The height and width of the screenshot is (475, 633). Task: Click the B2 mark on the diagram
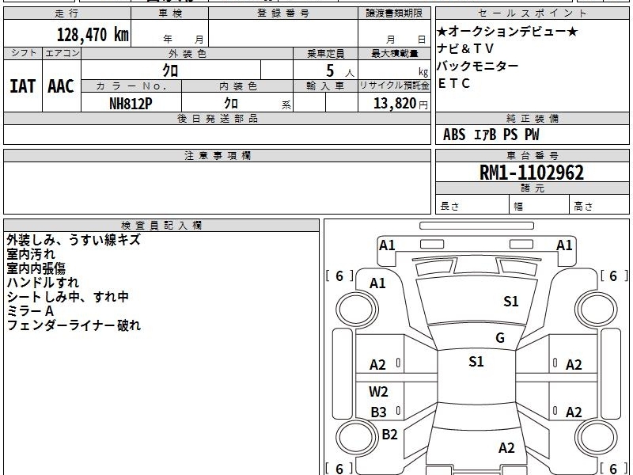pos(389,435)
